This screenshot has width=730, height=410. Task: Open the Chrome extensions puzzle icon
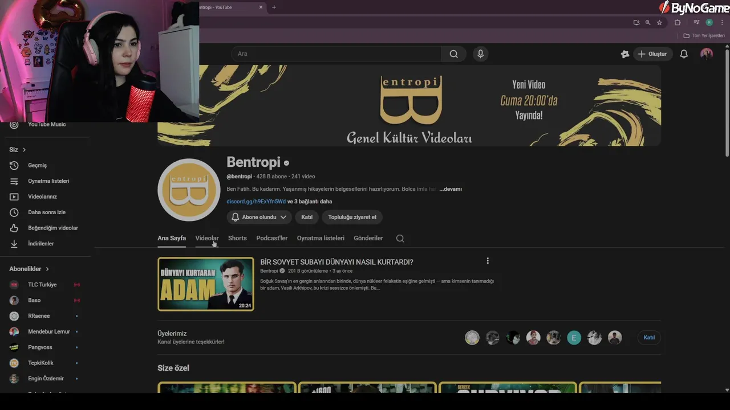678,23
